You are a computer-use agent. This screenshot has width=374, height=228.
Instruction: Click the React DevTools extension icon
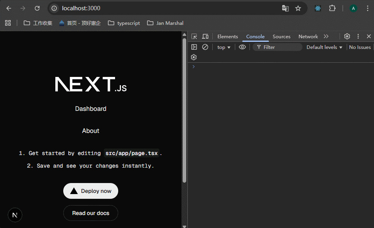(x=318, y=8)
